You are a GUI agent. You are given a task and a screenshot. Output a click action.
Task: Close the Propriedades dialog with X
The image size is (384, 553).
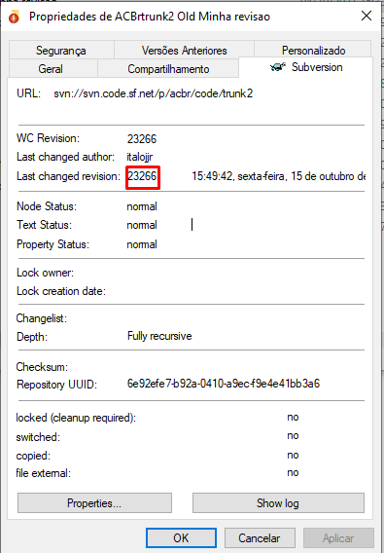367,16
